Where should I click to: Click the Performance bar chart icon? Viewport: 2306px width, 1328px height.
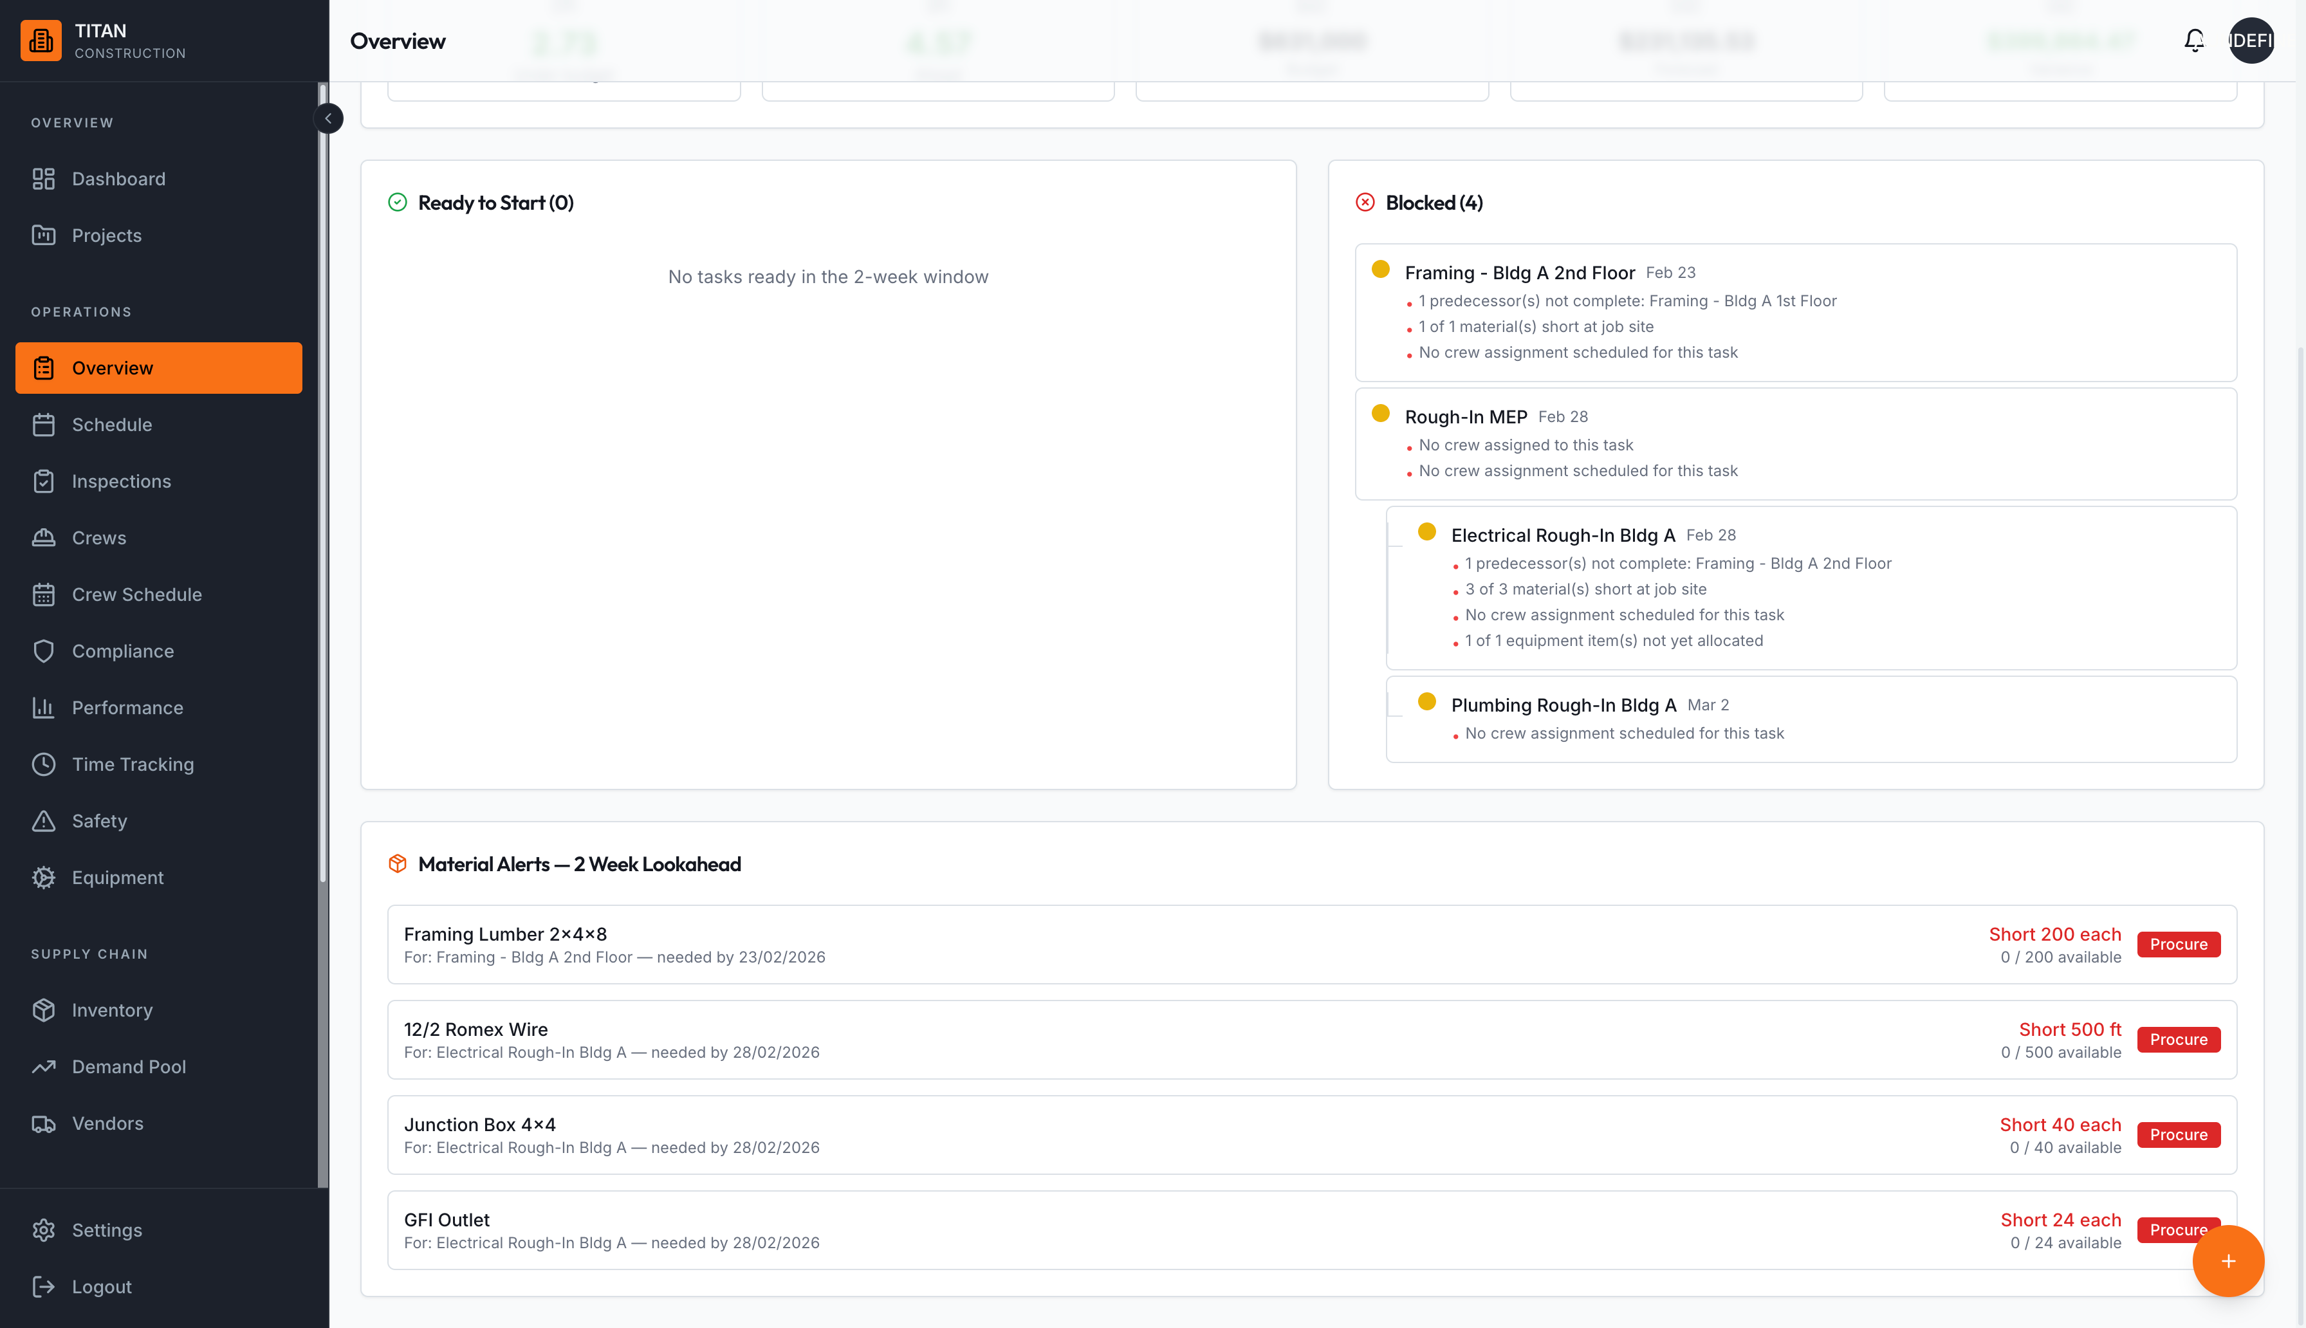(x=44, y=708)
